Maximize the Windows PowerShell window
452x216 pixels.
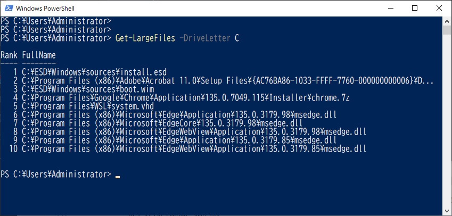(x=415, y=8)
